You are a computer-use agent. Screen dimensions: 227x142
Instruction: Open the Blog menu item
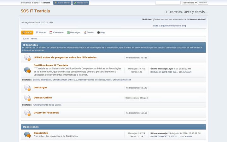tap(101, 33)
